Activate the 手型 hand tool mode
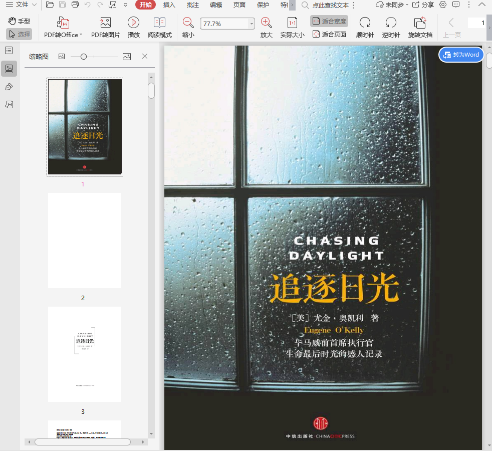Viewport: 492px width, 451px height. point(20,21)
